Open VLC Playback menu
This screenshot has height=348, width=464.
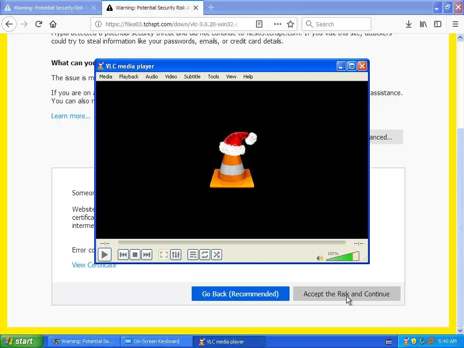pos(129,77)
